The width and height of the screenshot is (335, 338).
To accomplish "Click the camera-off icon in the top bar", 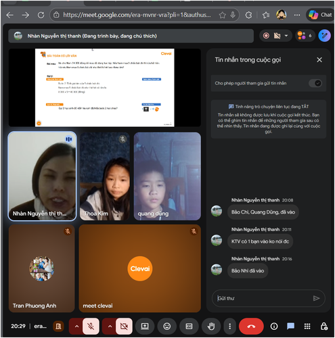I will 277,36.
